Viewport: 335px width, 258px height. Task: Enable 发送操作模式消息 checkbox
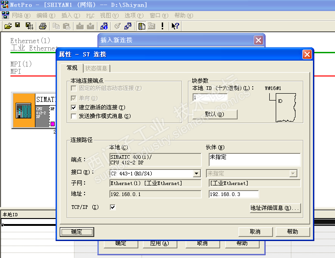74,116
